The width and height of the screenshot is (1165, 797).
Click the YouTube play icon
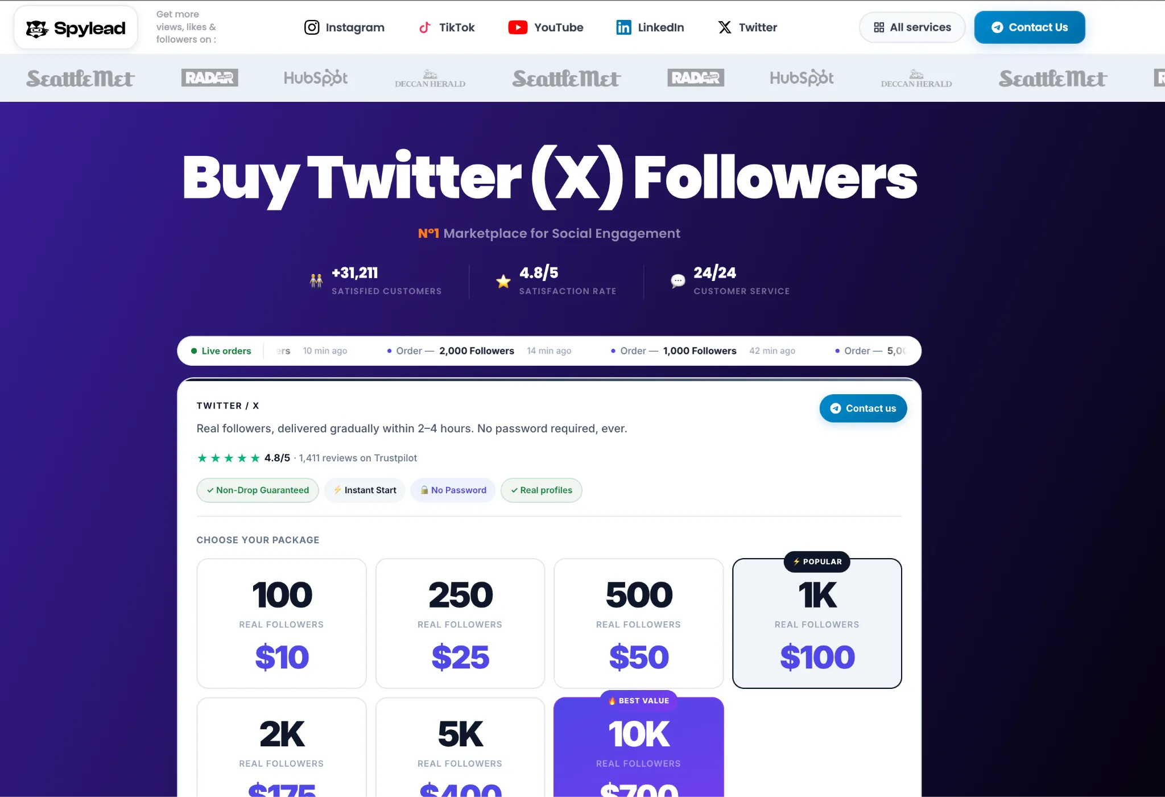click(x=518, y=27)
